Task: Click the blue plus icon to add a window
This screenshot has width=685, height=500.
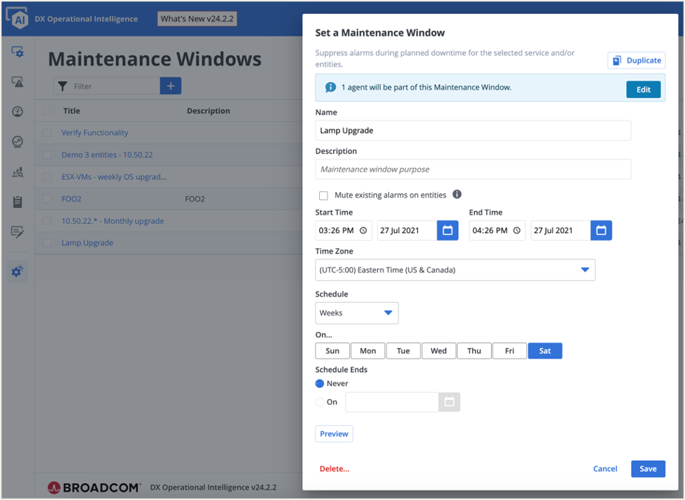Action: coord(170,85)
